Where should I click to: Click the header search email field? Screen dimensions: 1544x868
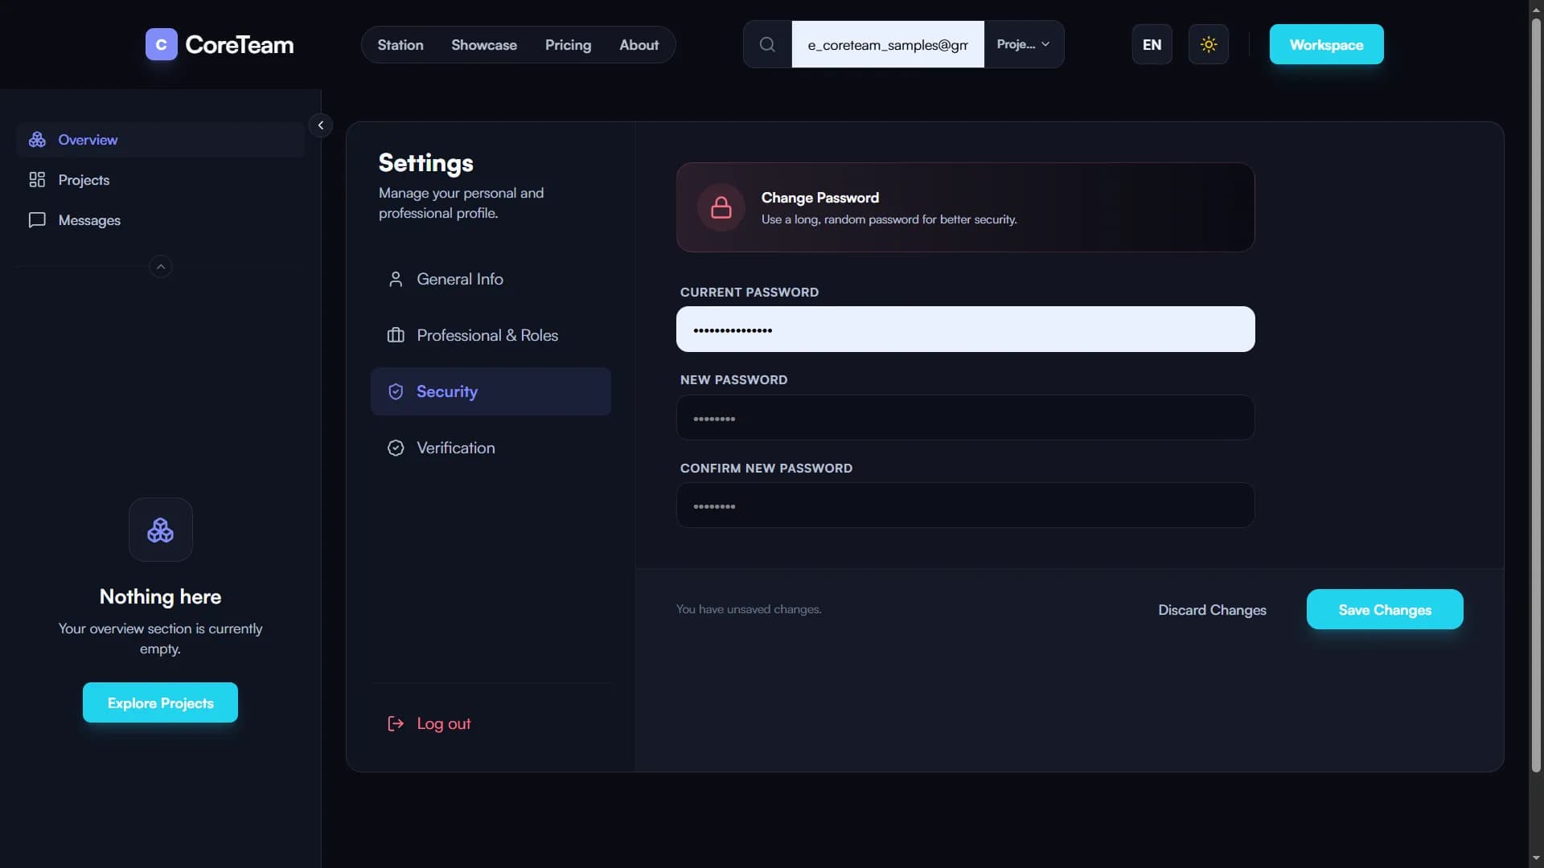[888, 44]
